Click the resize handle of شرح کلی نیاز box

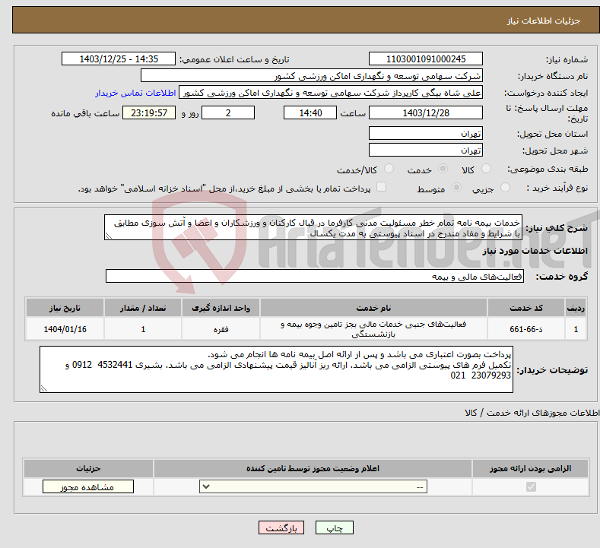109,236
